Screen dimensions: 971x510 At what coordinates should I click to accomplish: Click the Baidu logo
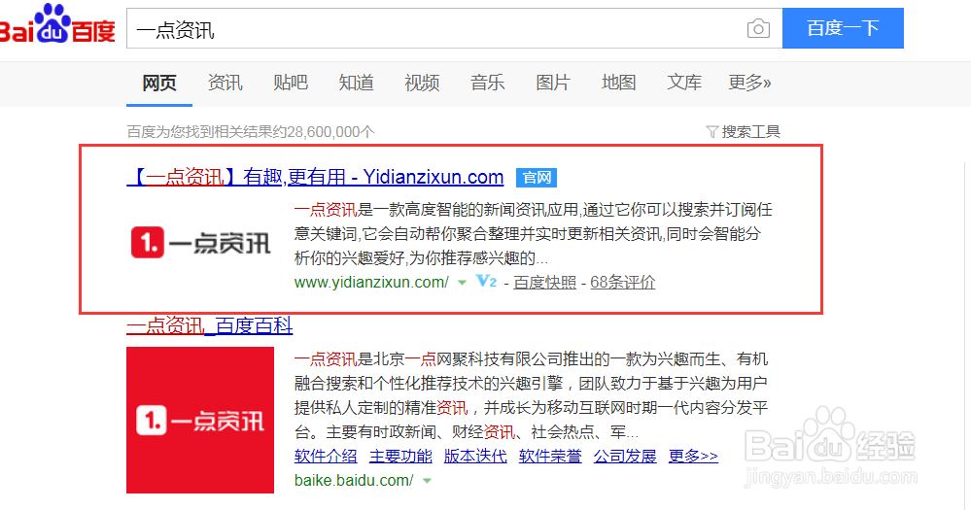pos(57,24)
